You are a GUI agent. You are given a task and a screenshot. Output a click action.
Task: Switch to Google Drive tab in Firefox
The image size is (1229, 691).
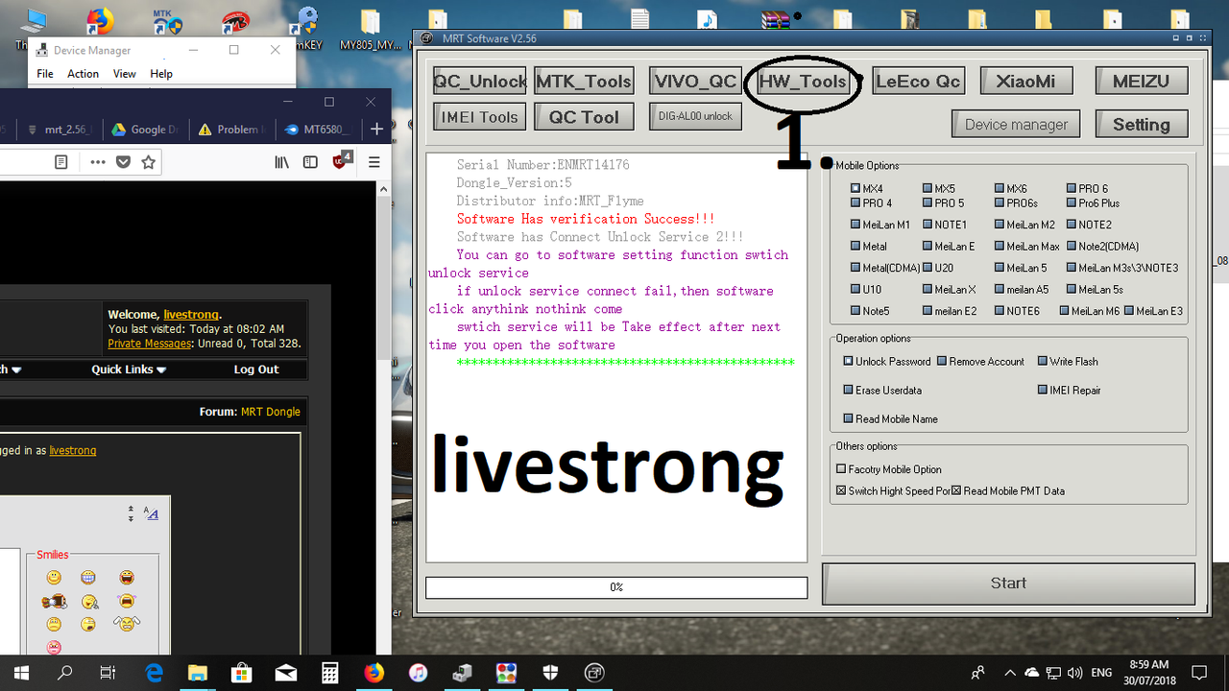click(146, 130)
